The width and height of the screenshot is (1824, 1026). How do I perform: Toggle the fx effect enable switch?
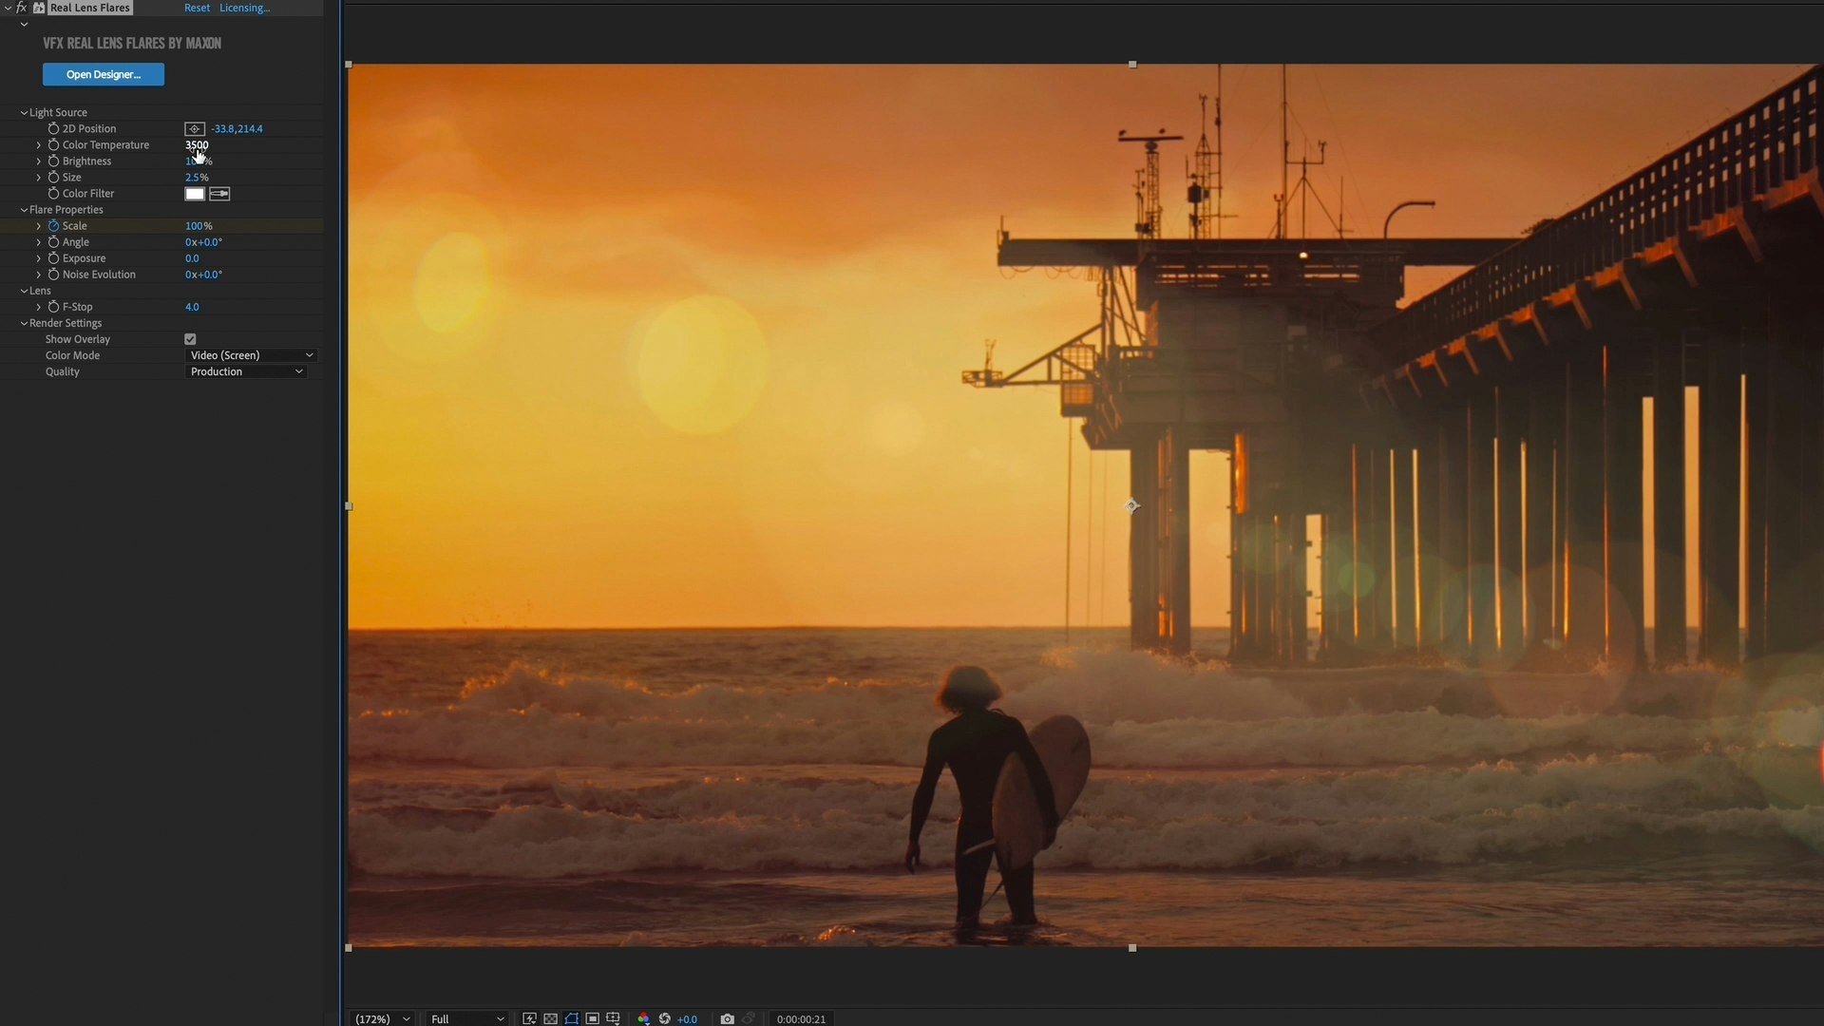click(x=22, y=8)
